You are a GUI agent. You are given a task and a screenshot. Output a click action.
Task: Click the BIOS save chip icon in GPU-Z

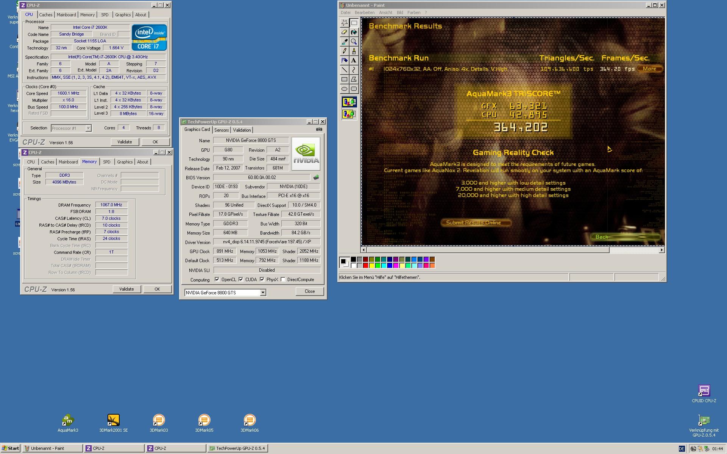316,177
